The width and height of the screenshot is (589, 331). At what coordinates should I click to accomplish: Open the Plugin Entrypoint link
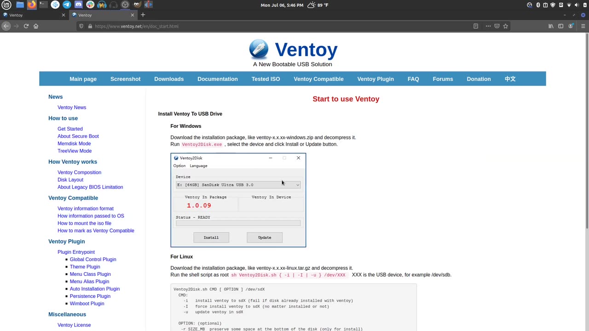click(x=76, y=252)
